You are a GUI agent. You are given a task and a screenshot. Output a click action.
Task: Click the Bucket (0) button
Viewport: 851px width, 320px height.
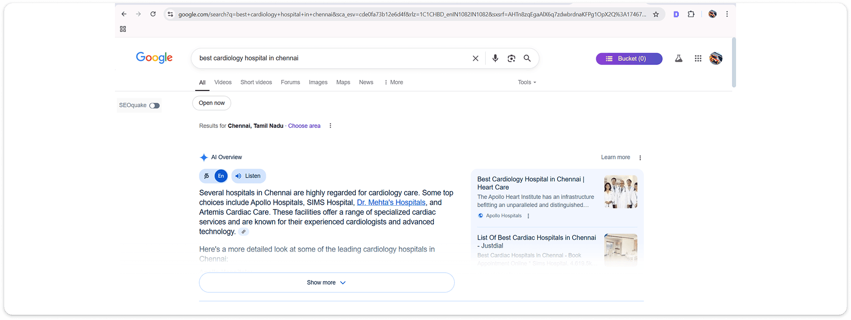(629, 59)
